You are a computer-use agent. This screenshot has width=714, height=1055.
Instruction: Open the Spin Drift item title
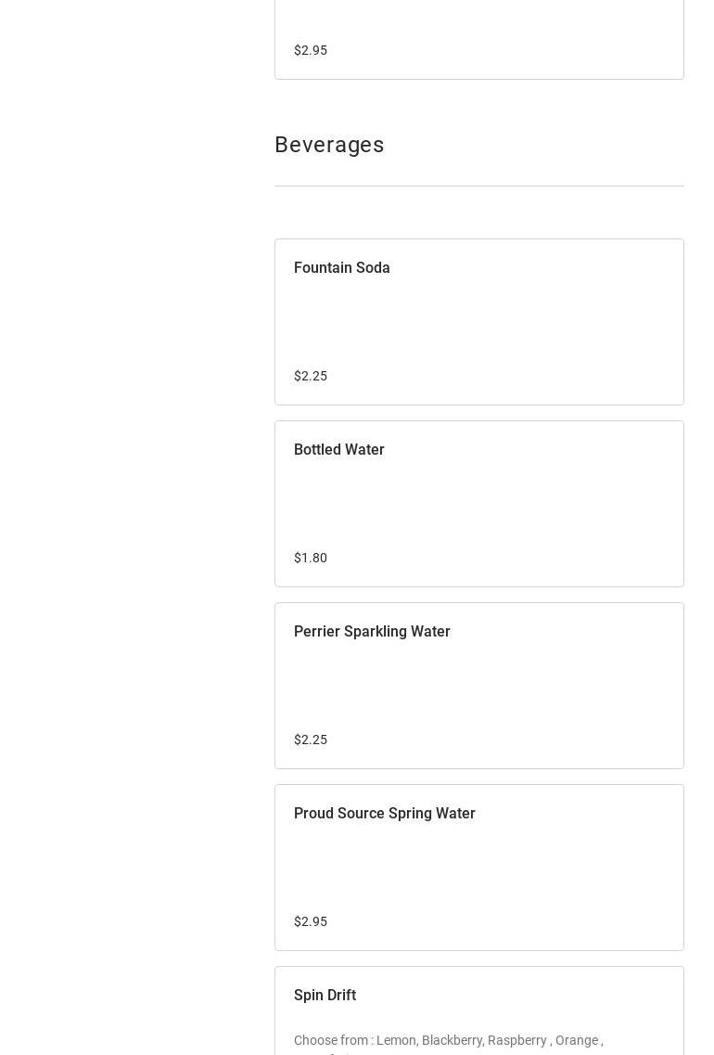pos(325,995)
